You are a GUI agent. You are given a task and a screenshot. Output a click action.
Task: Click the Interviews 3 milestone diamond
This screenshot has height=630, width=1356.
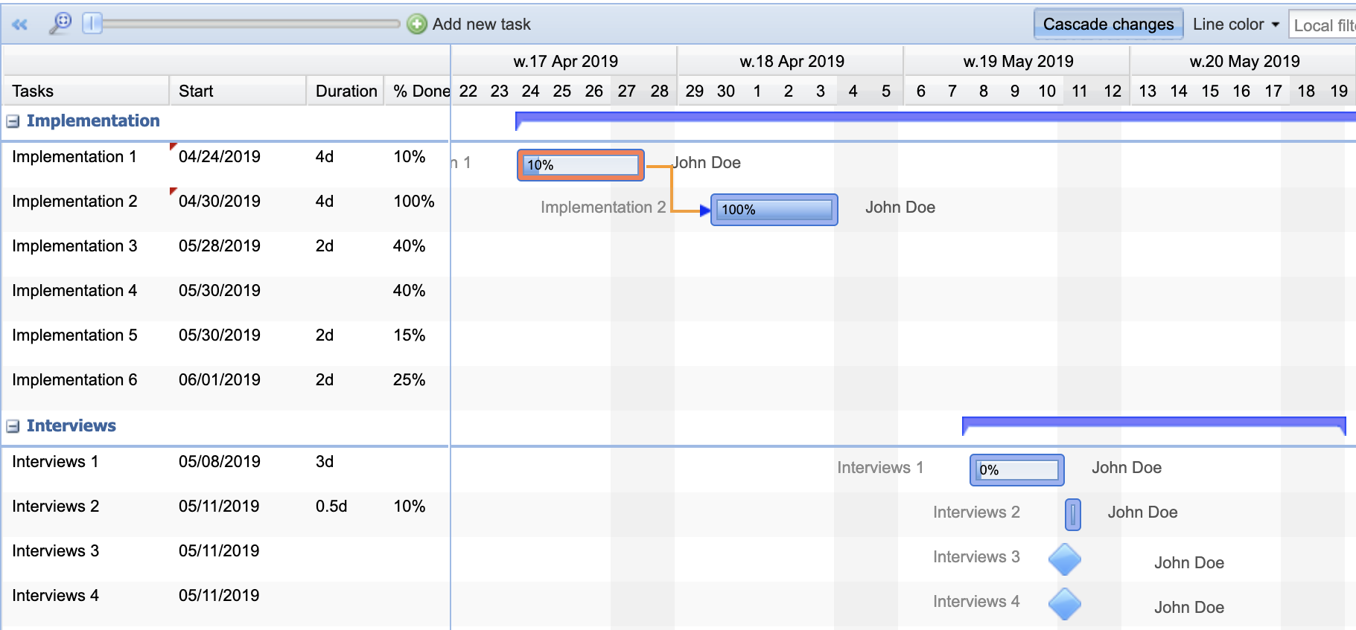[1064, 559]
